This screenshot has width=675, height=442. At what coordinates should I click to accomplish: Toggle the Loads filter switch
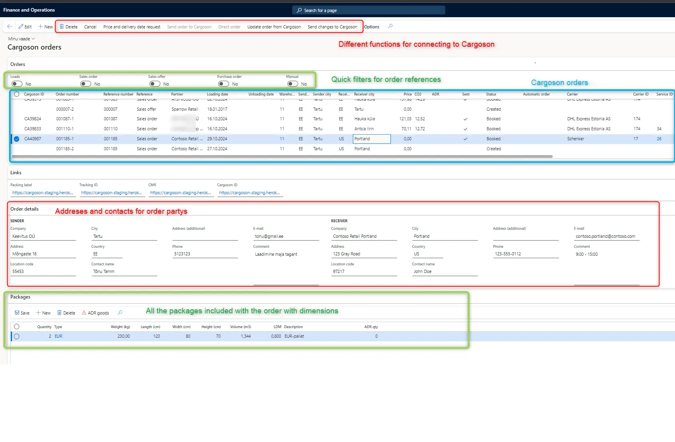pos(17,84)
